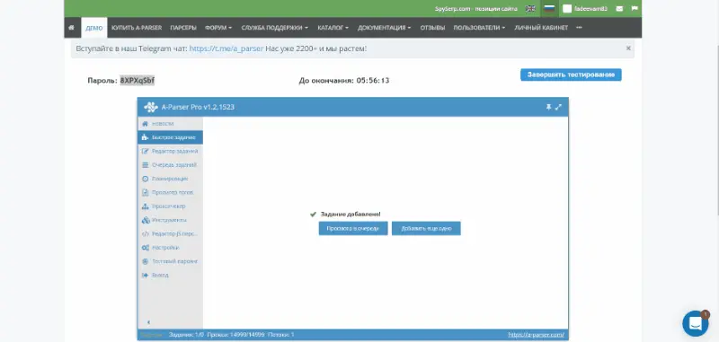Click Просмотр в очереди button
The width and height of the screenshot is (719, 342).
pos(353,229)
